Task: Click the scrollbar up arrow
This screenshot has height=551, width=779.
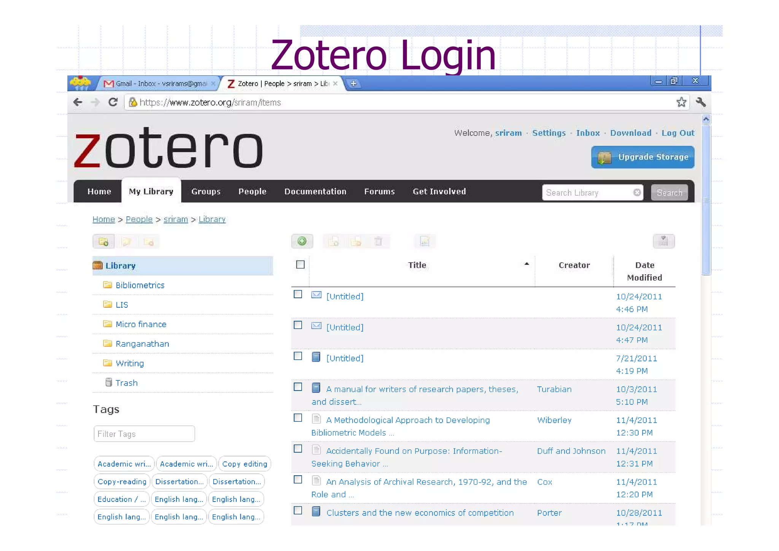Action: click(x=706, y=119)
